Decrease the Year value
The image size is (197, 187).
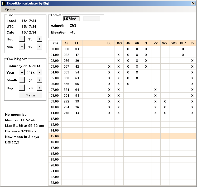point(22,73)
